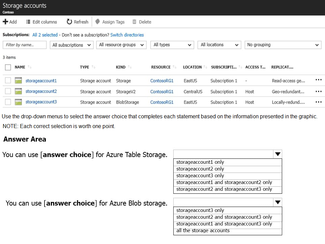Click the Assign Tags icon
325x244 pixels.
98,22
